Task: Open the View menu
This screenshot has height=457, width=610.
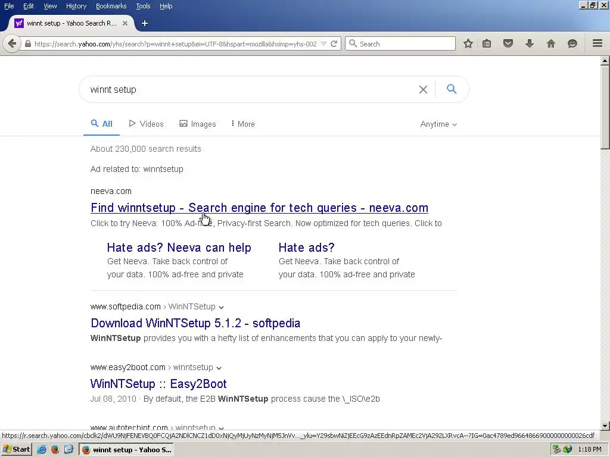Action: point(50,6)
